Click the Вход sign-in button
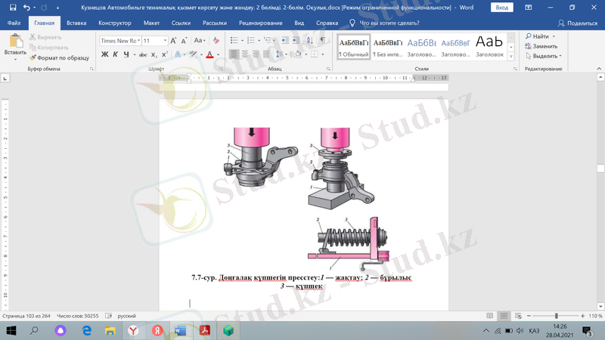This screenshot has width=605, height=340. (501, 8)
